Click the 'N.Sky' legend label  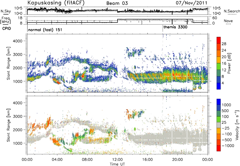(6, 11)
